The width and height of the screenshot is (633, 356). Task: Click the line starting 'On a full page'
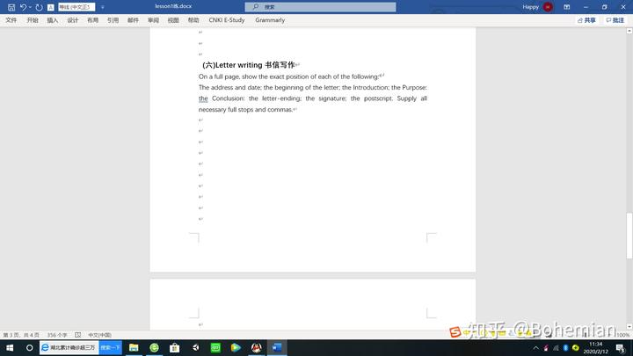289,76
